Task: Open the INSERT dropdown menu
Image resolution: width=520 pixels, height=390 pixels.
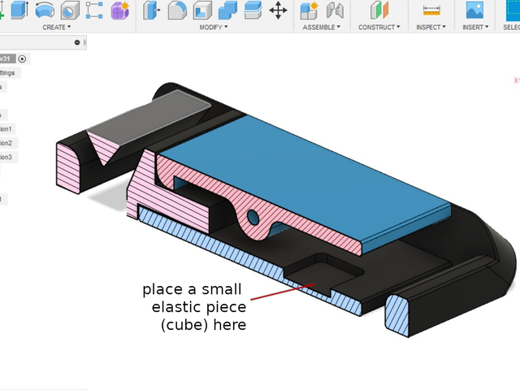Action: click(x=475, y=27)
